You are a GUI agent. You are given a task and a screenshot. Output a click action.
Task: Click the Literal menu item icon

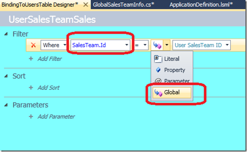click(x=158, y=59)
